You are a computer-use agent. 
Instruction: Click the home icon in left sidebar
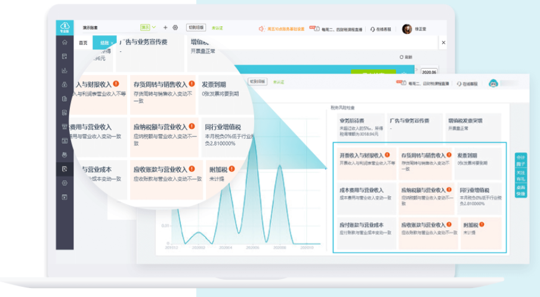(64, 42)
